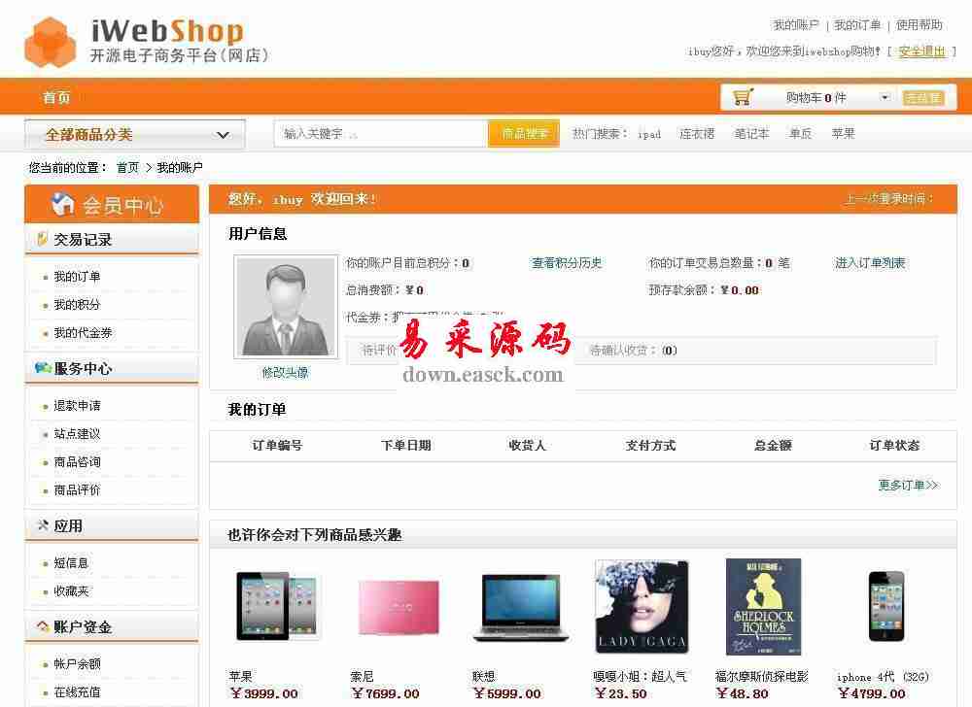Screen dimensions: 972x707
Task: Click the member center house icon
Action: 62,204
